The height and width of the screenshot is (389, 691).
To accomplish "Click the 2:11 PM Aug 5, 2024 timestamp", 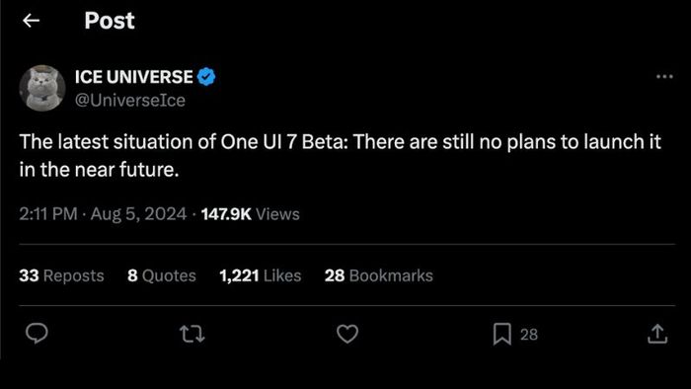I will tap(103, 214).
